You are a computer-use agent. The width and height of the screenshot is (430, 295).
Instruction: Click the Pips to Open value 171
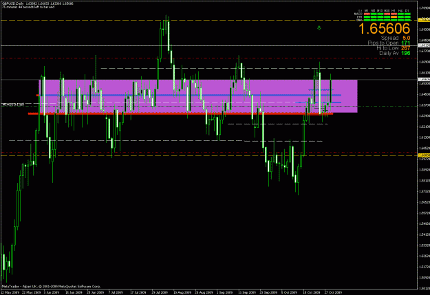[x=406, y=43]
